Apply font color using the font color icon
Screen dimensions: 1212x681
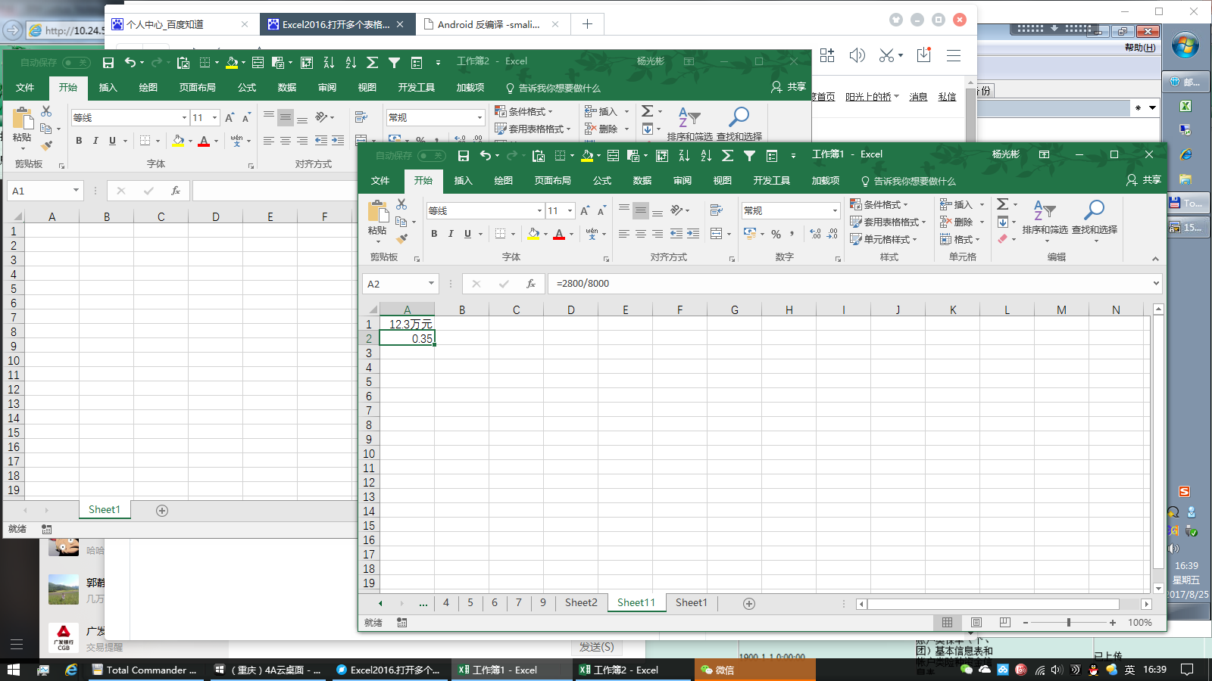(x=560, y=235)
